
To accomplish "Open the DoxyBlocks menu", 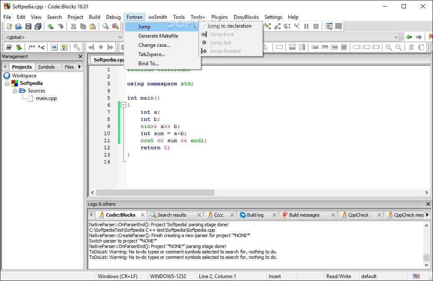I will click(x=246, y=17).
